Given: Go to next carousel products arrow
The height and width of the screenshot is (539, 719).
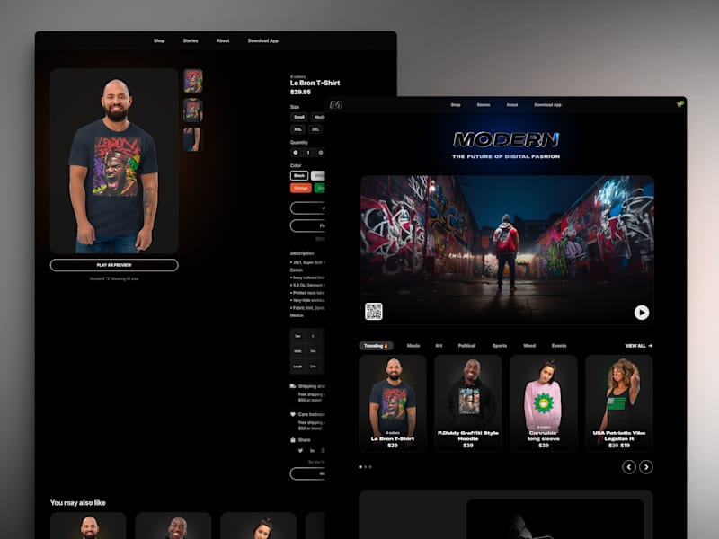Looking at the screenshot, I should point(646,466).
